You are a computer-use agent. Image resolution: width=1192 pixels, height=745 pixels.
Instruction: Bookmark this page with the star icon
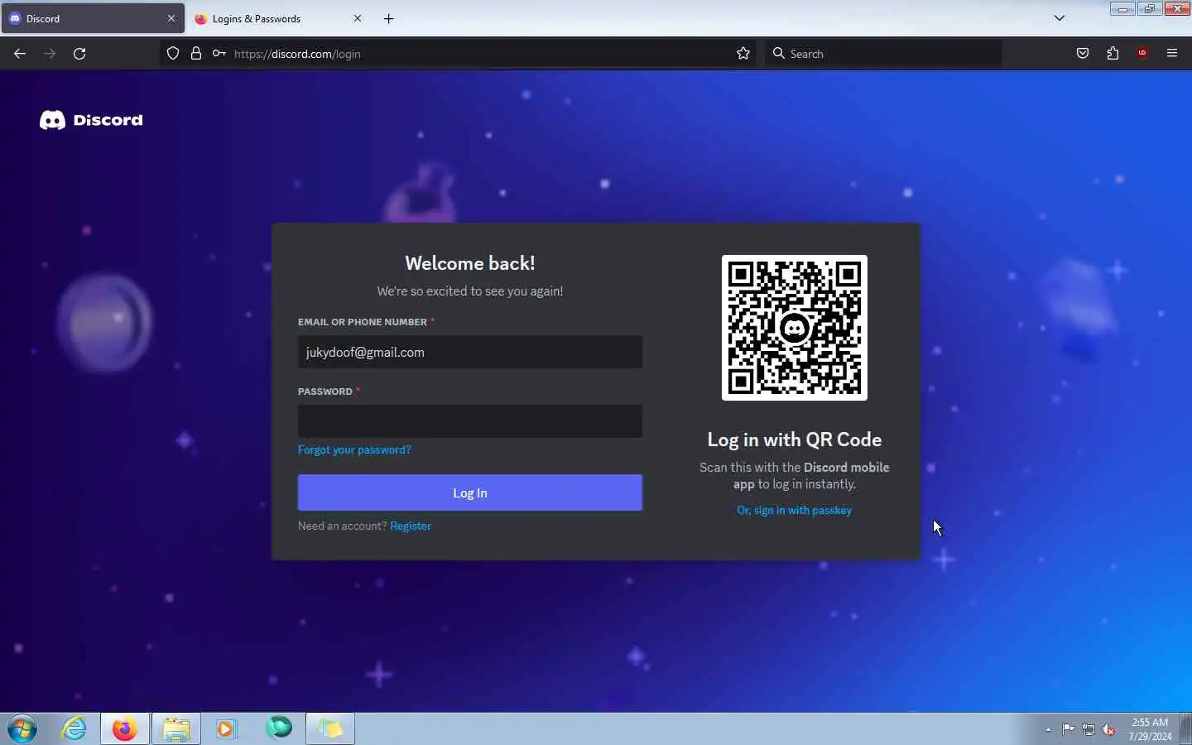tap(743, 54)
